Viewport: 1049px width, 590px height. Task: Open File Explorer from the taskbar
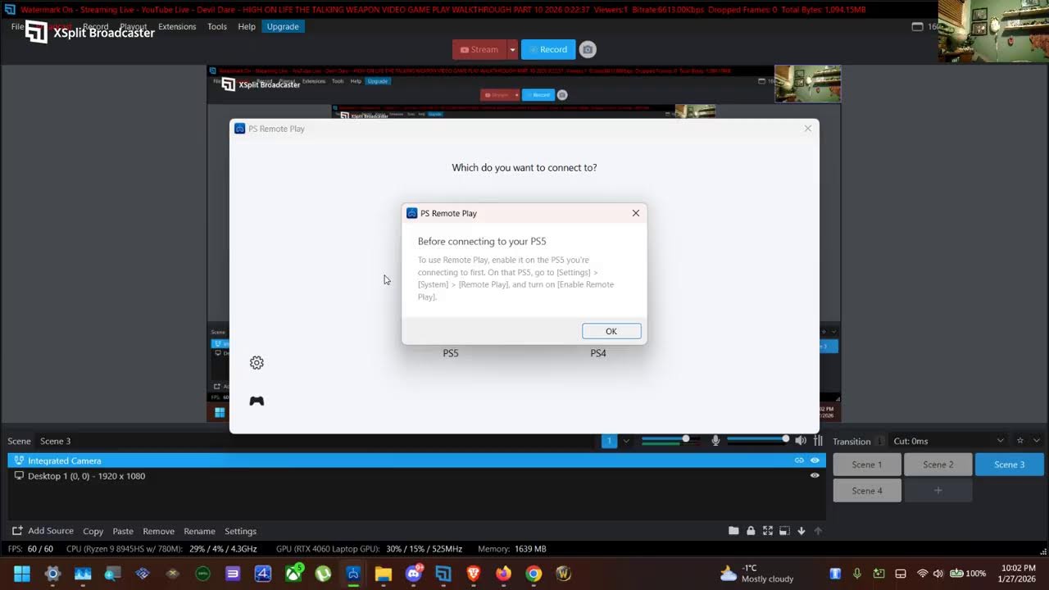pos(384,574)
